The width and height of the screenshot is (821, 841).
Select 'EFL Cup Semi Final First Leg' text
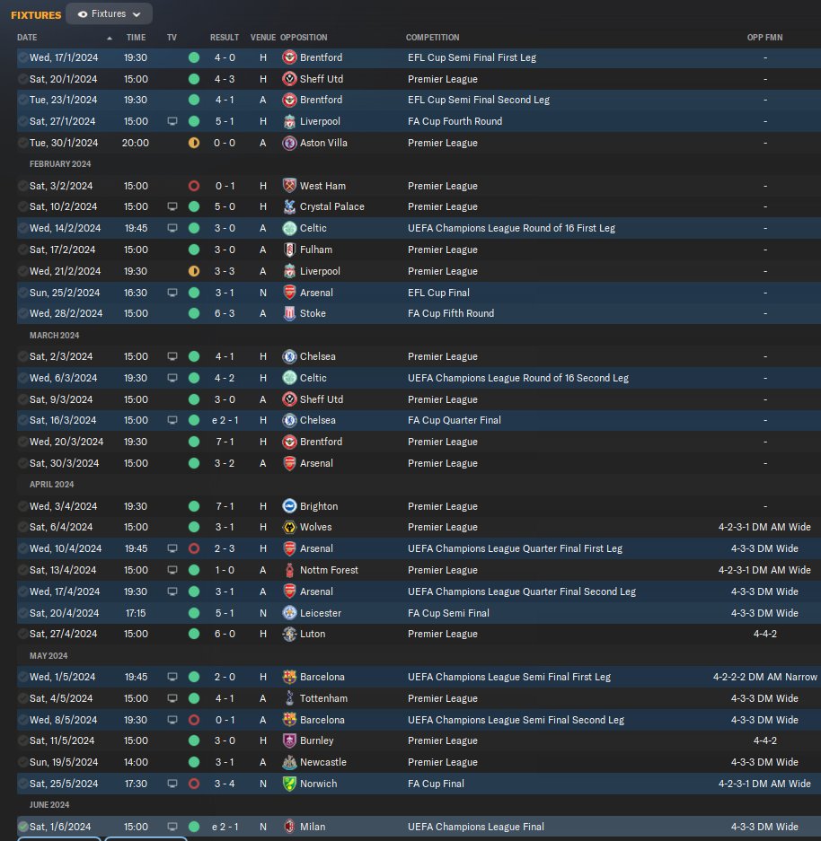[472, 57]
